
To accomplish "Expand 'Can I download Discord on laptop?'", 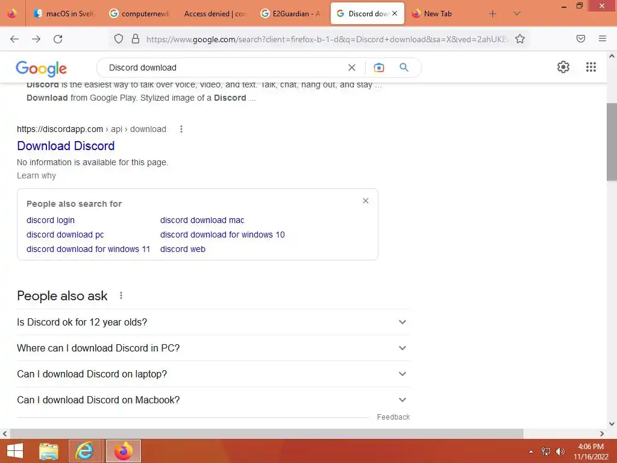I will point(213,374).
